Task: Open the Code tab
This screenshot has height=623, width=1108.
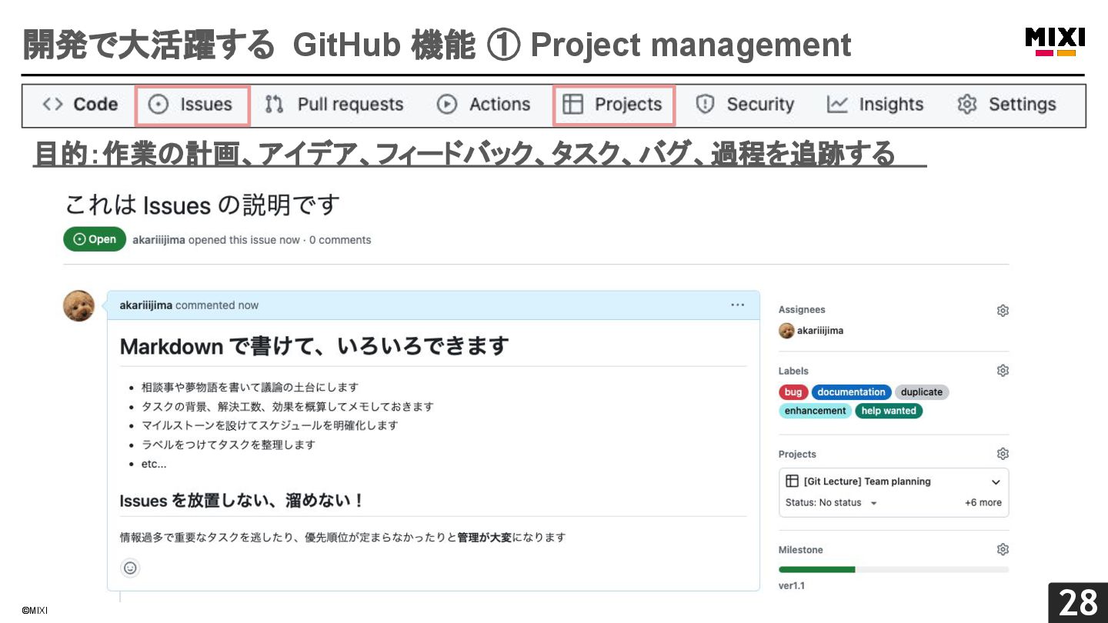Action: [x=80, y=105]
